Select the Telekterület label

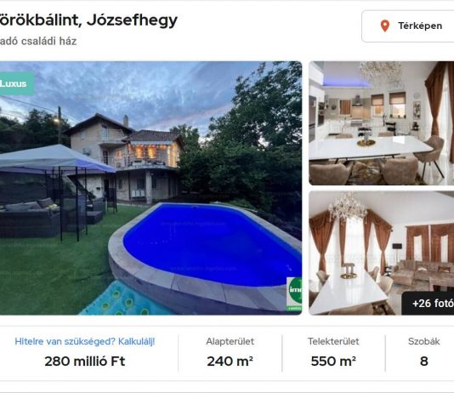point(333,341)
